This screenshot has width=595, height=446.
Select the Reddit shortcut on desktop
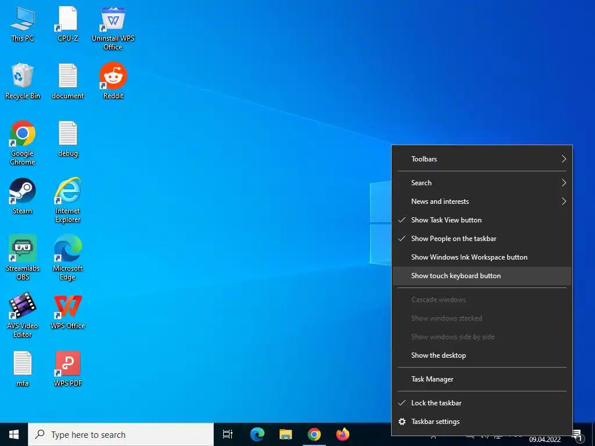[x=113, y=80]
